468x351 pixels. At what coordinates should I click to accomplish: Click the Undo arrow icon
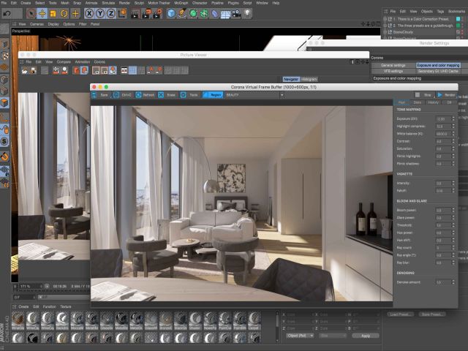[7, 13]
